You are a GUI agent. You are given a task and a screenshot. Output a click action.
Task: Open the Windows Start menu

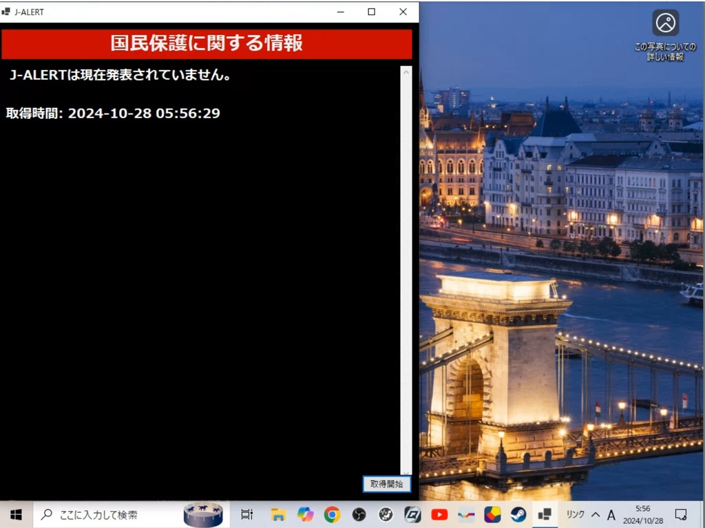click(17, 514)
